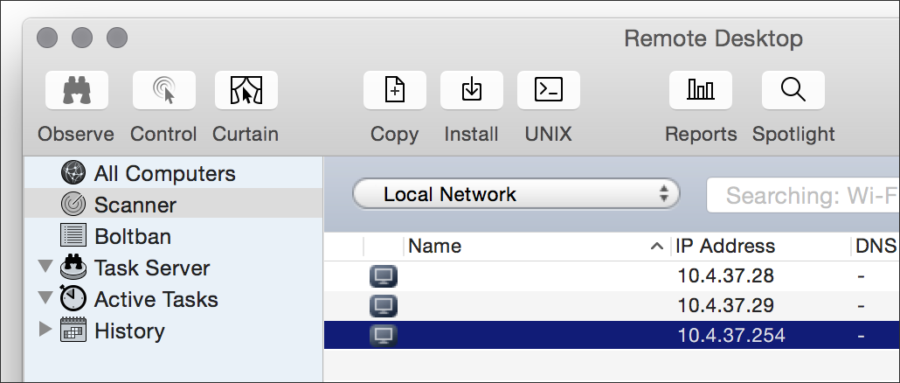
Task: Select the 10.4.37.28 IP address cell
Action: pos(725,276)
